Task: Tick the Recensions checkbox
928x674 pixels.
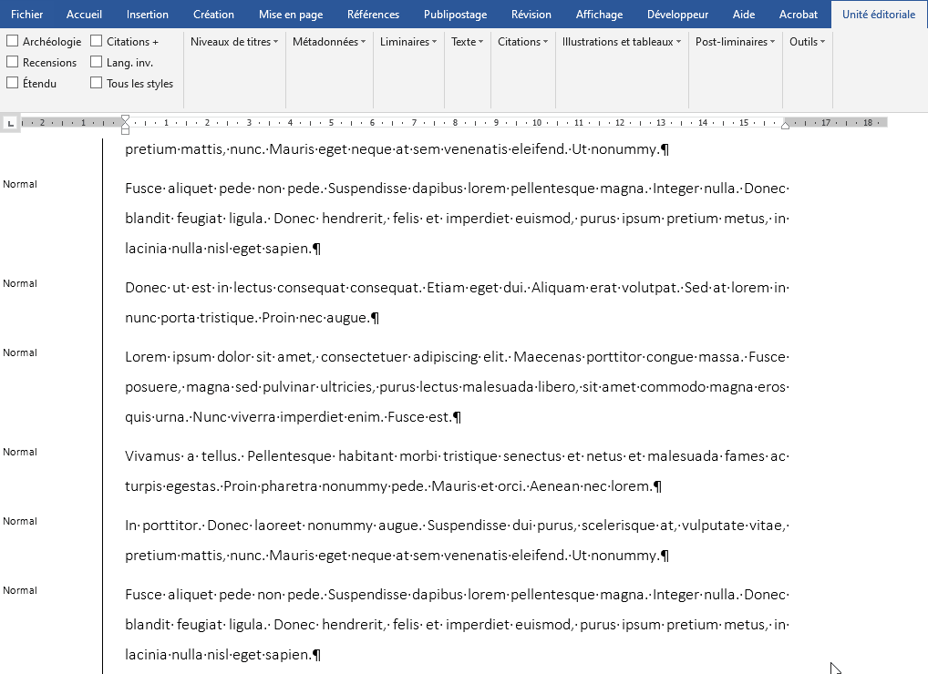Action: (13, 62)
